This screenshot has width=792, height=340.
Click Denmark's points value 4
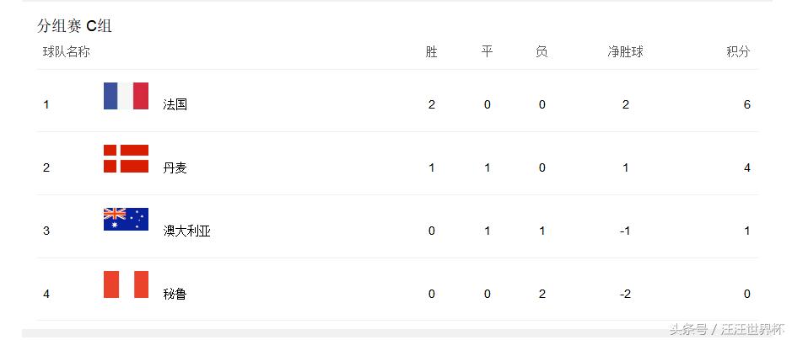click(x=747, y=167)
